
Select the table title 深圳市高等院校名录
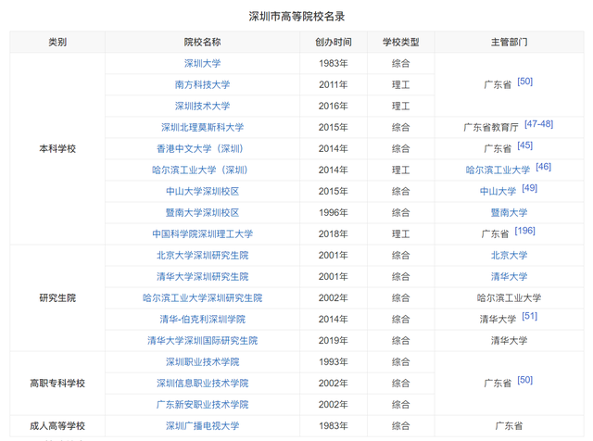click(296, 17)
